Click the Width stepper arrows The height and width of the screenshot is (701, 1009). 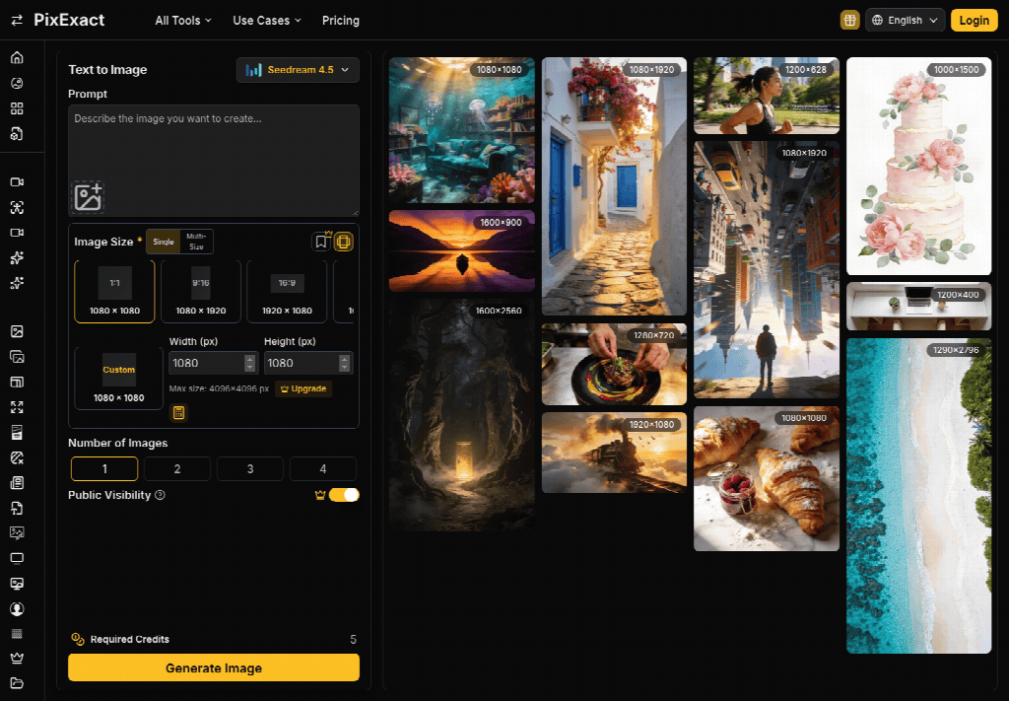pyautogui.click(x=249, y=363)
